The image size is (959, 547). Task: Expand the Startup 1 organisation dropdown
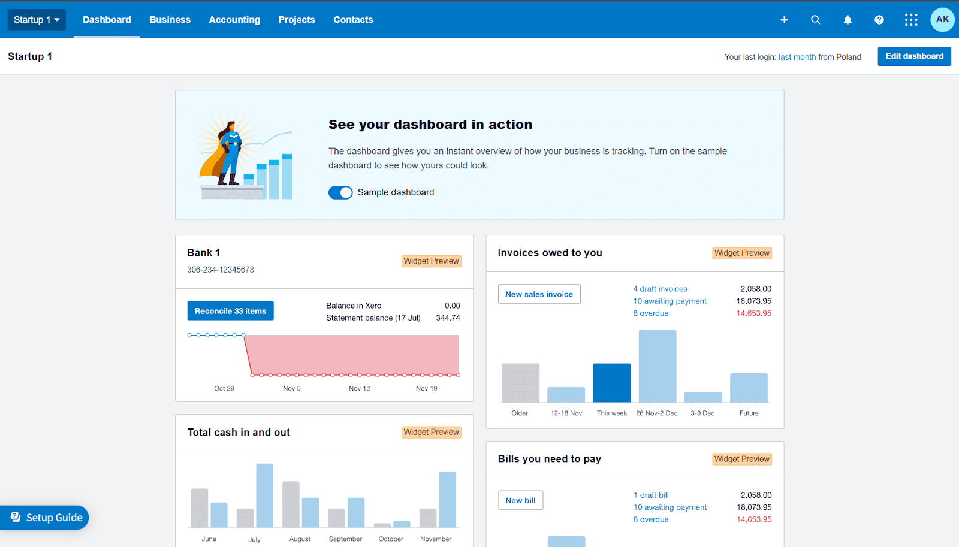pyautogui.click(x=37, y=20)
